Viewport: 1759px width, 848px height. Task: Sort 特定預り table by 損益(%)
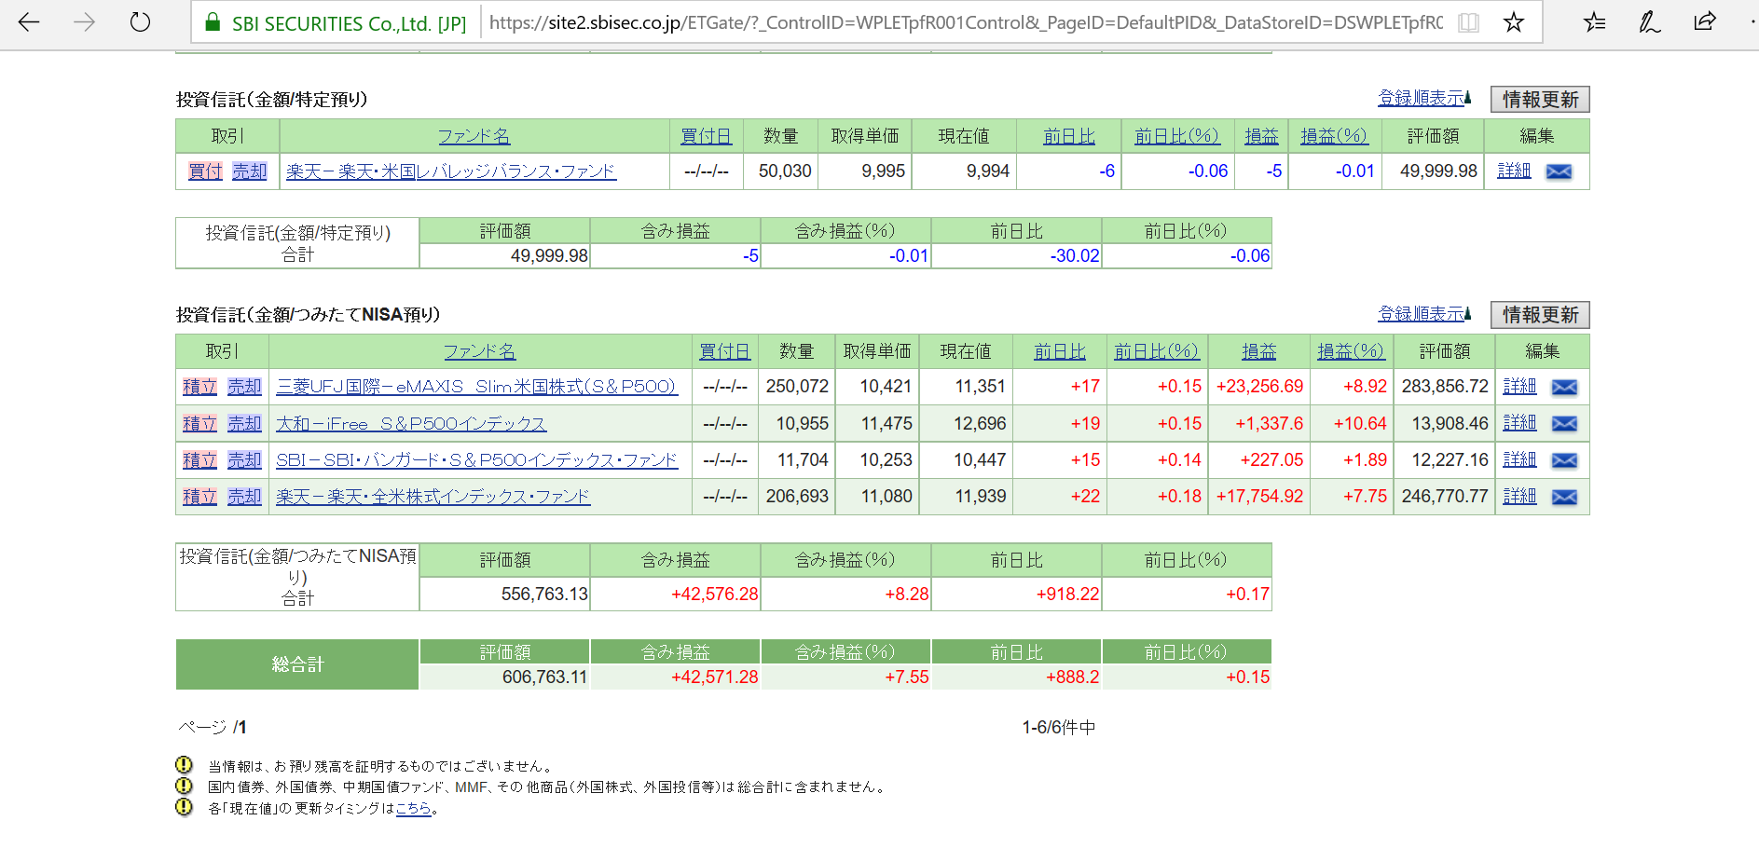click(1334, 136)
